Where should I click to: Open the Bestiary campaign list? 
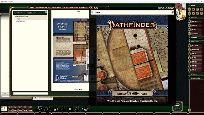coord(197,46)
